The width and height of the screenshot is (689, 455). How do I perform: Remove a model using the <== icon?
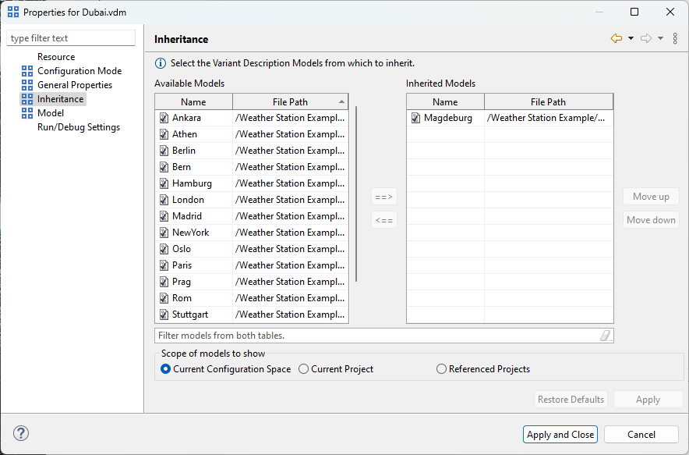(x=383, y=219)
